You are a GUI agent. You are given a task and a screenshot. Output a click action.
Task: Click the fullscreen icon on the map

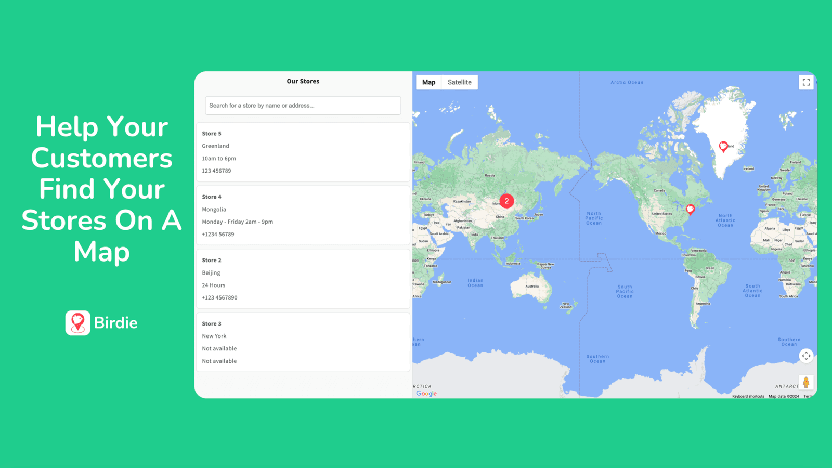806,82
